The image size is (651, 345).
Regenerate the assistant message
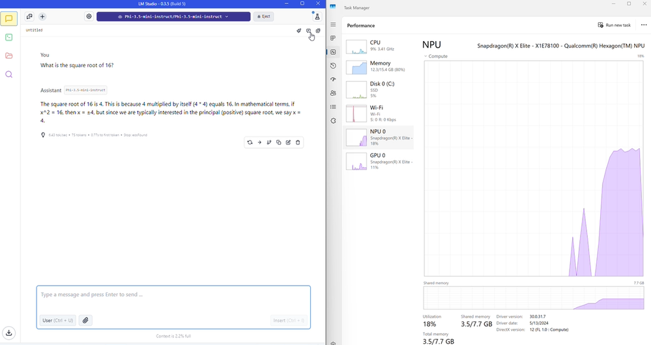(250, 143)
